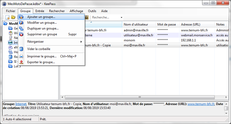Open the Recherche search dropdown arrow

point(121,18)
